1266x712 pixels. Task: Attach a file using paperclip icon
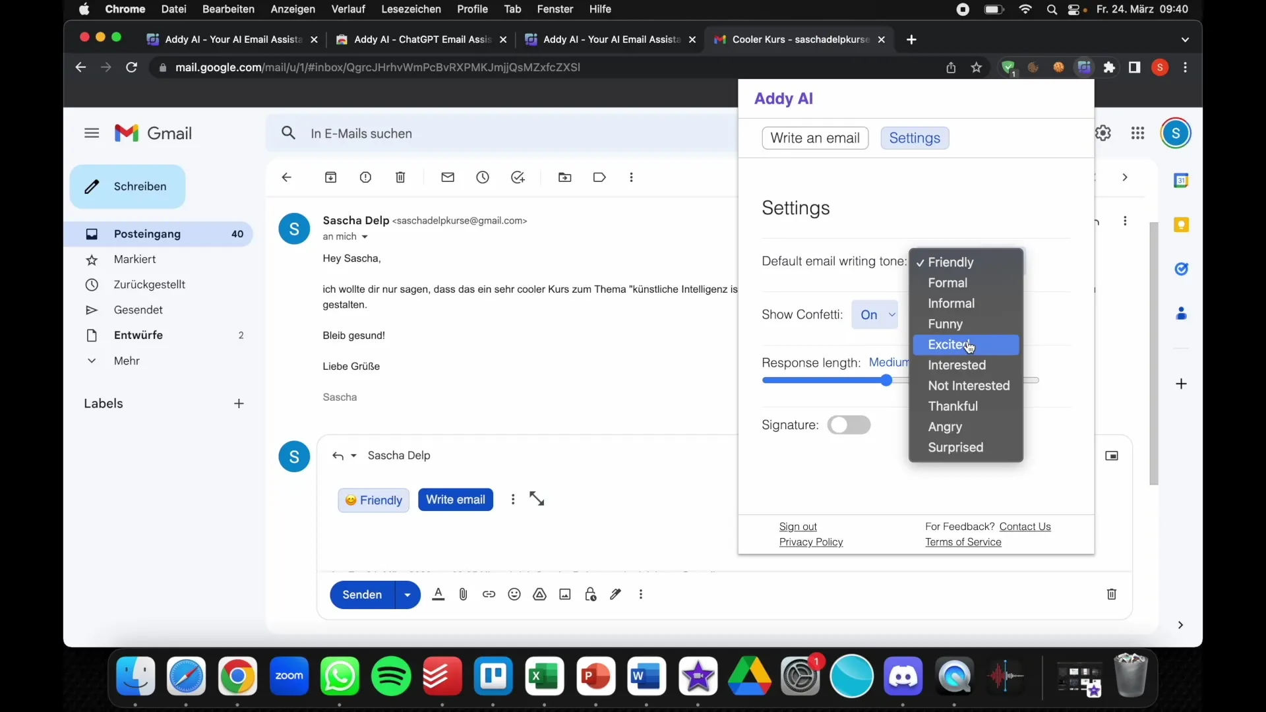[x=464, y=595]
